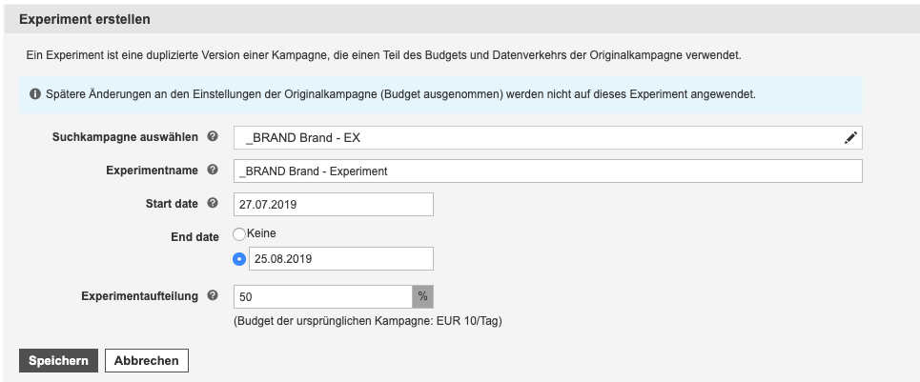Open the Start date field showing 27.07.2019
Screen dimensions: 920x382
(x=334, y=205)
